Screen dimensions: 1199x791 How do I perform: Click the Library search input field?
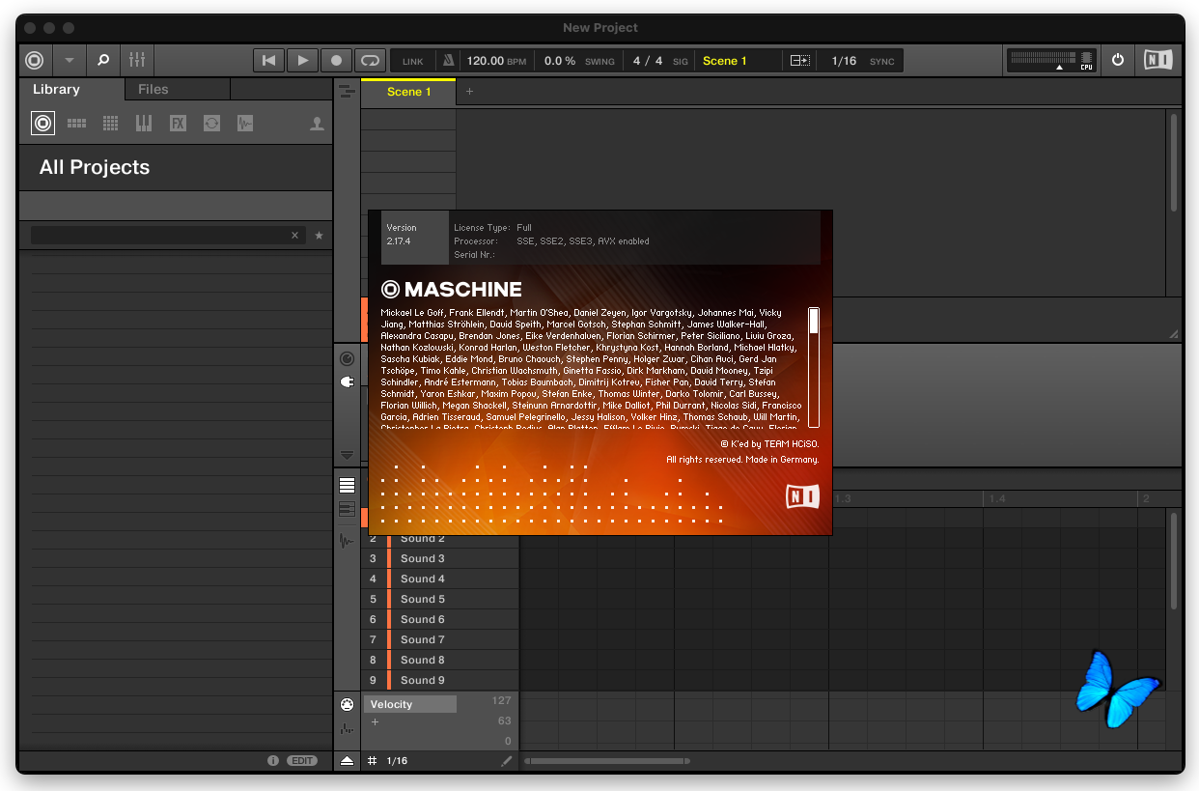coord(159,236)
